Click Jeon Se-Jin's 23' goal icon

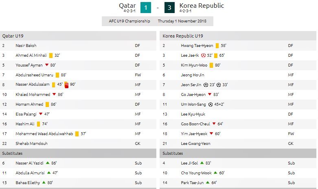click(x=206, y=84)
